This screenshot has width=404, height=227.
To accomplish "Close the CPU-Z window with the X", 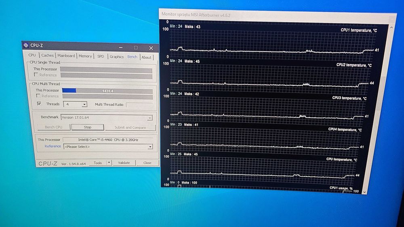I will [151, 48].
